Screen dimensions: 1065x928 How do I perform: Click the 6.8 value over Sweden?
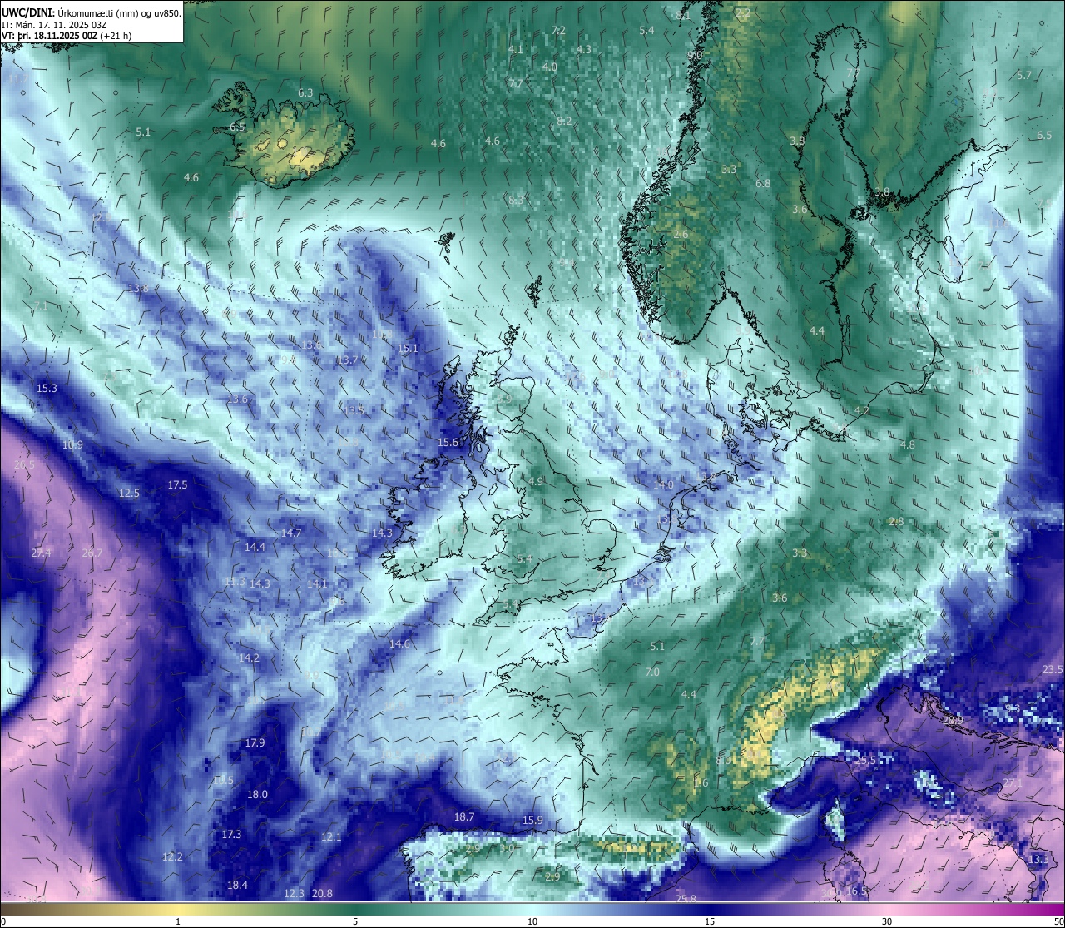763,184
